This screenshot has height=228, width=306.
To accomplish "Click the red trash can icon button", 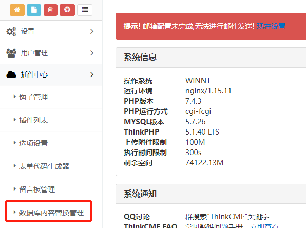I will pyautogui.click(x=50, y=10).
